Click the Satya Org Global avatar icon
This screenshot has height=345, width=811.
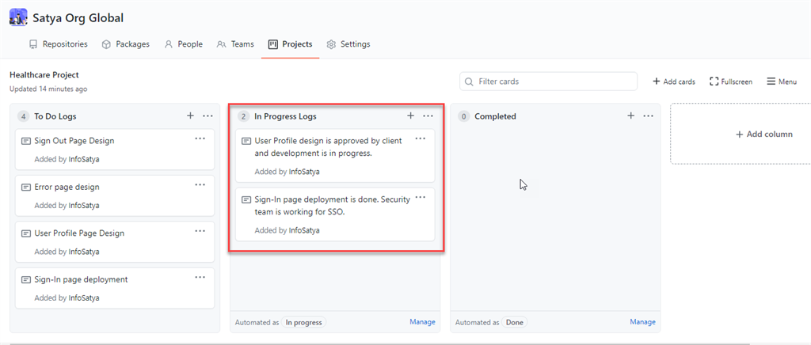[18, 17]
